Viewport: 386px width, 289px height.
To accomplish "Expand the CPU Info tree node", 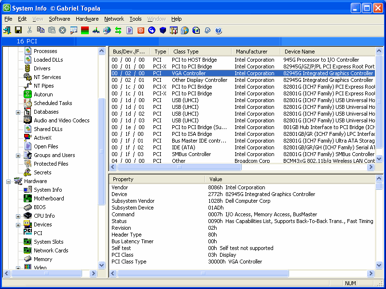I will (18, 216).
